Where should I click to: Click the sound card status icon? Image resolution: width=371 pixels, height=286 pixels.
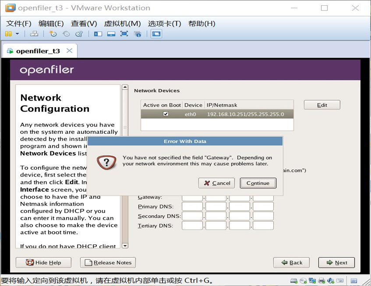click(331, 281)
